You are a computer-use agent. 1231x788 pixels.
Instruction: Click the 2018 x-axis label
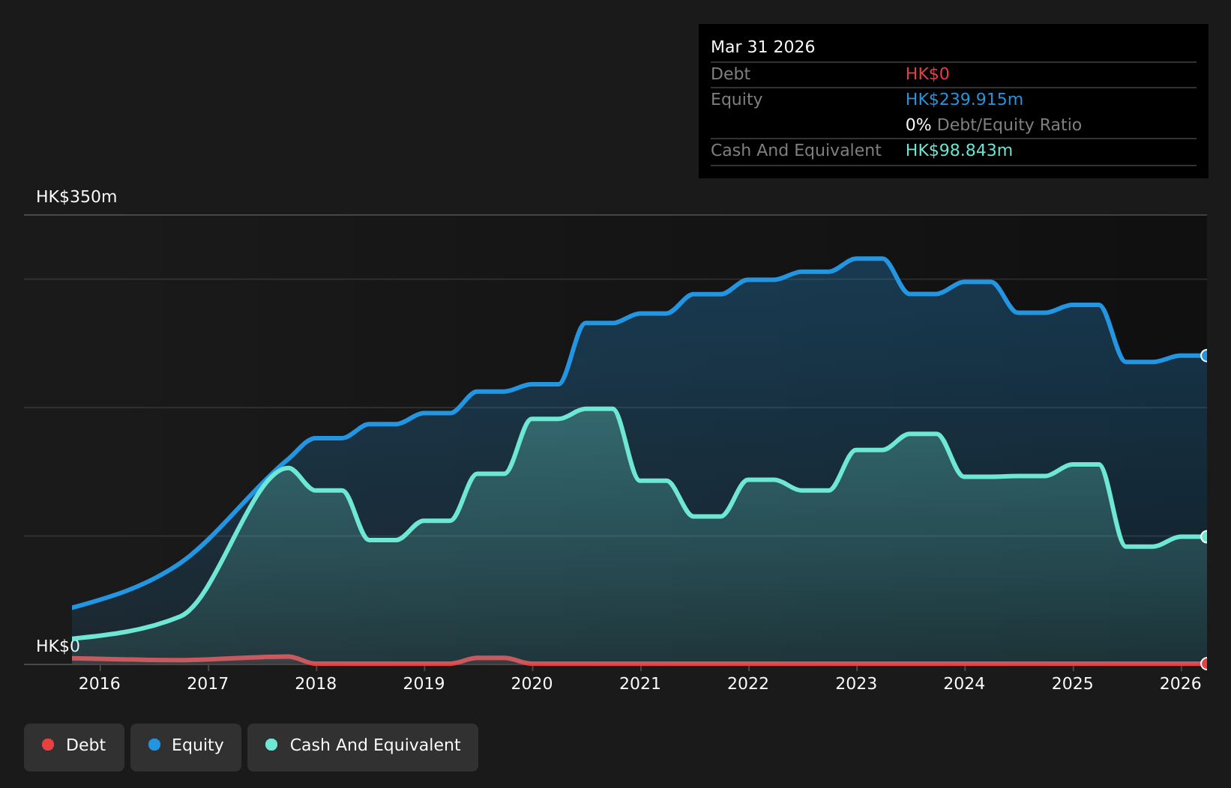point(316,683)
